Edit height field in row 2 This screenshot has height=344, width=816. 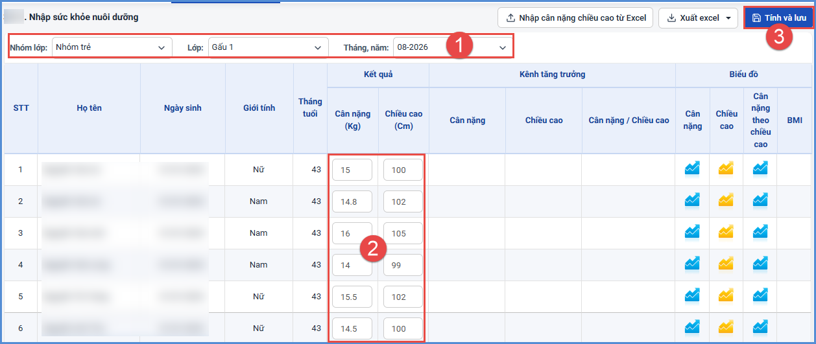pos(403,201)
